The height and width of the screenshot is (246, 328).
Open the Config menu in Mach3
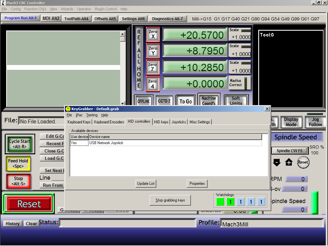(x=16, y=9)
